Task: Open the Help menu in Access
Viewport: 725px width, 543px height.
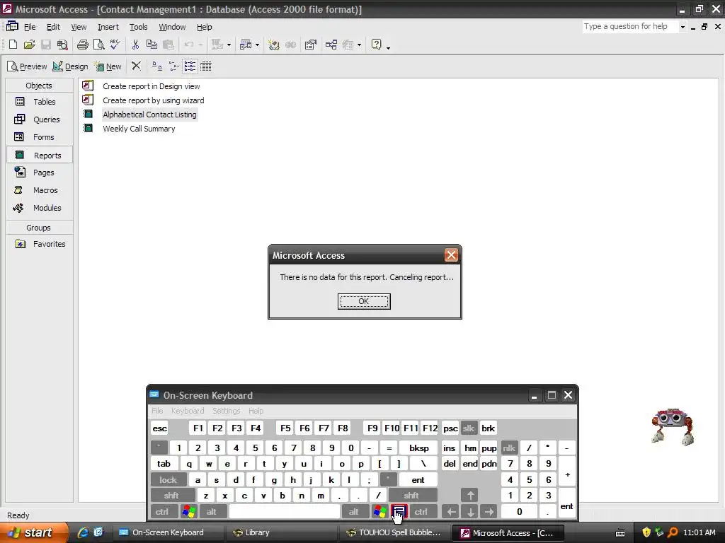Action: coord(205,27)
